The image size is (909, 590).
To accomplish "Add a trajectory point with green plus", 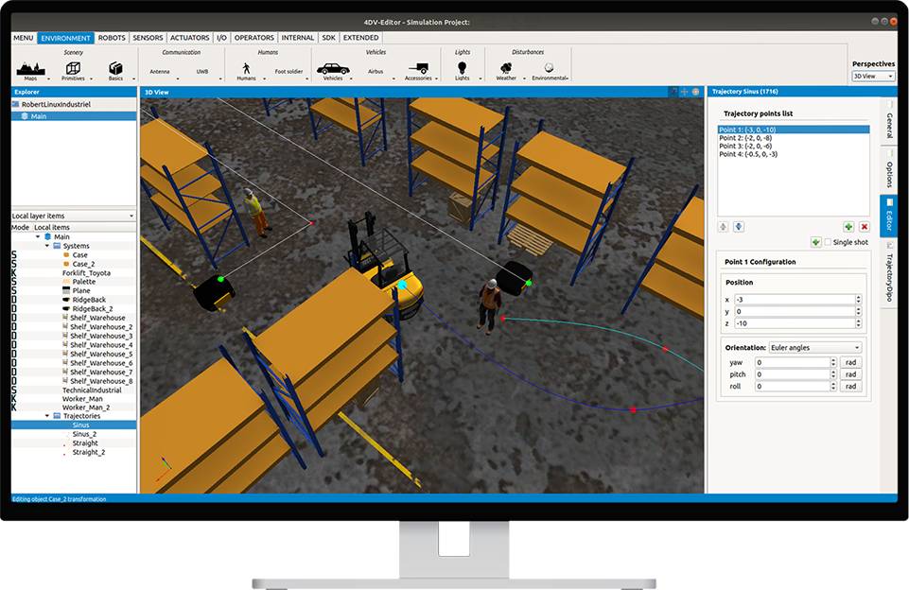I will [848, 227].
